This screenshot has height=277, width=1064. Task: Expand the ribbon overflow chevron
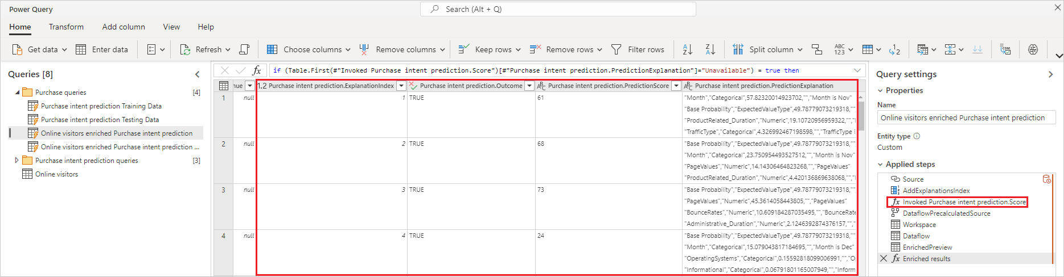(x=1059, y=56)
